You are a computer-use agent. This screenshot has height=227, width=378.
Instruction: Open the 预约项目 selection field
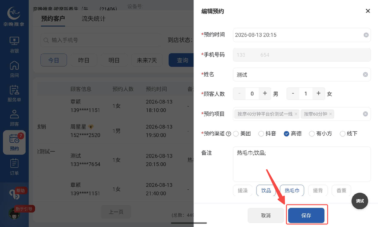pos(302,114)
